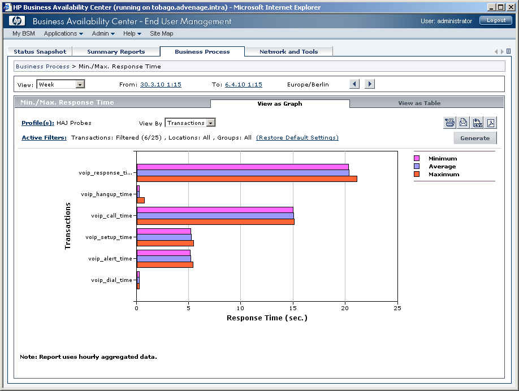This screenshot has width=519, height=391.
Task: Click the voip_alert_time maximum bar
Action: tap(165, 264)
